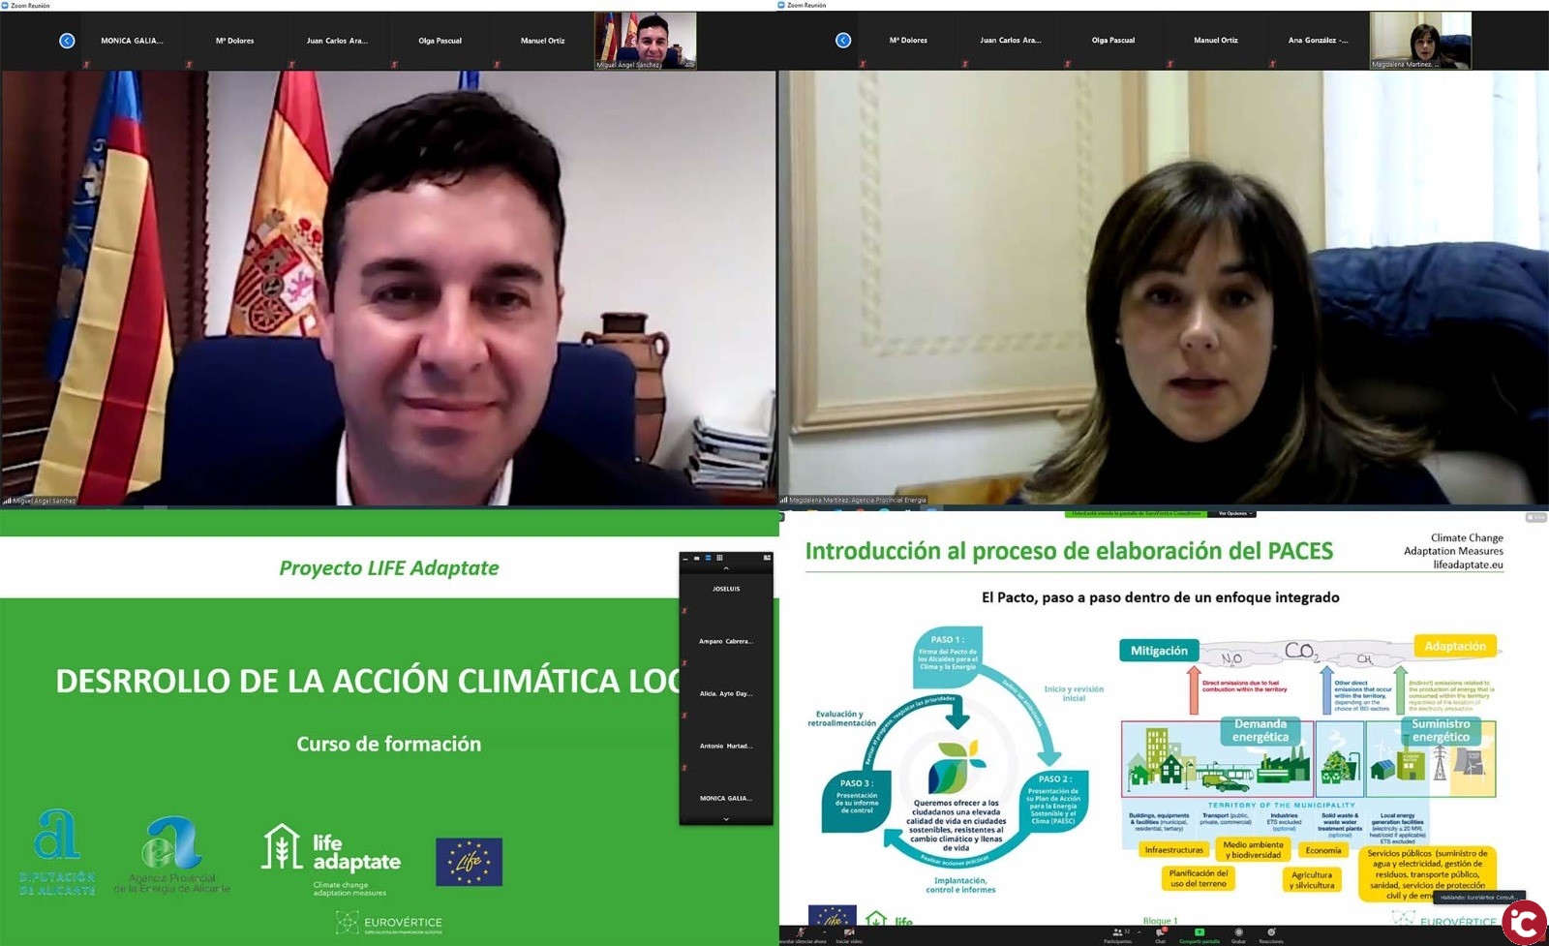The image size is (1549, 946).
Task: Toggle Iniciar video camera button
Action: click(849, 933)
